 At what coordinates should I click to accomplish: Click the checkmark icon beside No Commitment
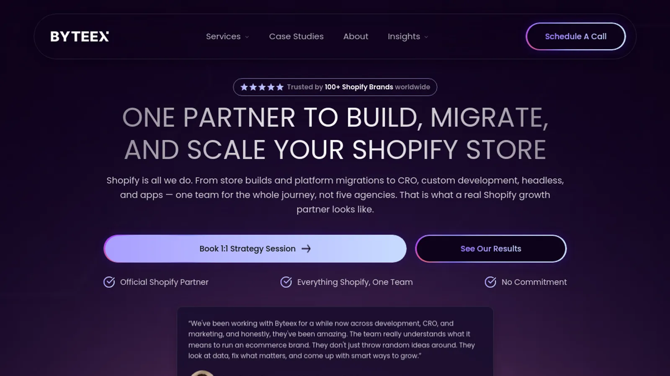coord(490,282)
